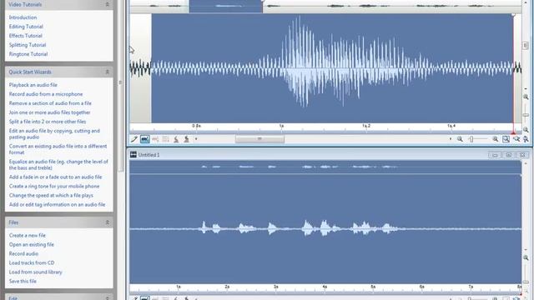This screenshot has width=534, height=300.
Task: Click the vertical zoom icon in Untitled 1 window
Action: (526, 257)
